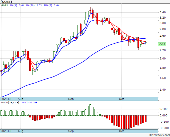Image resolution: width=170 pixels, height=137 pixels.
Task: Click the MACD(26,12,9) indicator label
Action: click(10, 103)
